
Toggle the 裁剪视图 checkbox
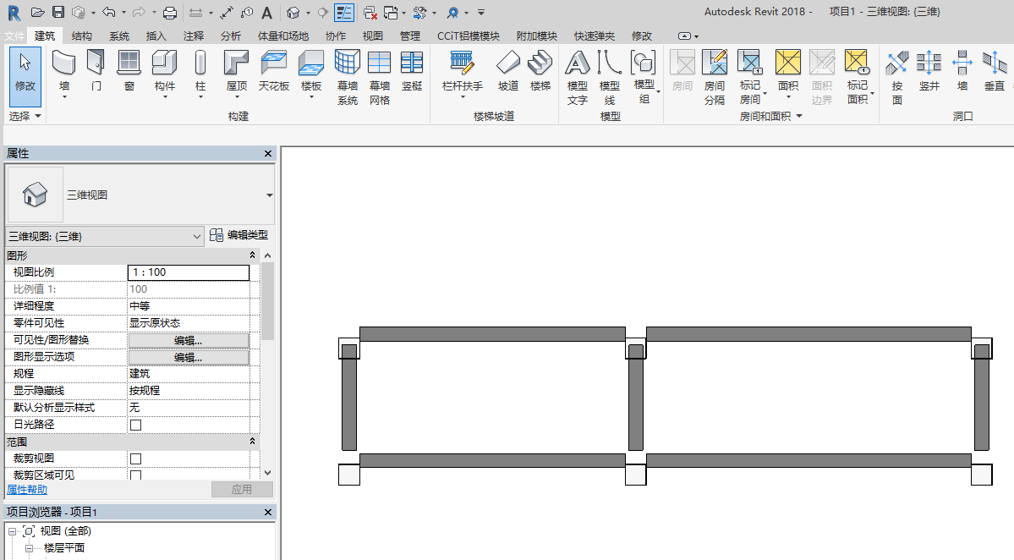[136, 458]
